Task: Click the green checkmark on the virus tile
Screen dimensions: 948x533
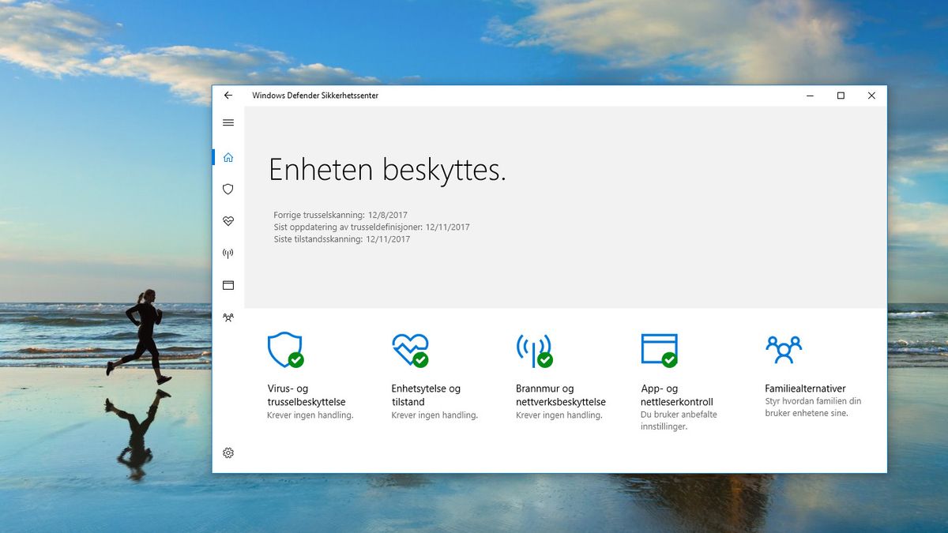Action: coord(296,362)
